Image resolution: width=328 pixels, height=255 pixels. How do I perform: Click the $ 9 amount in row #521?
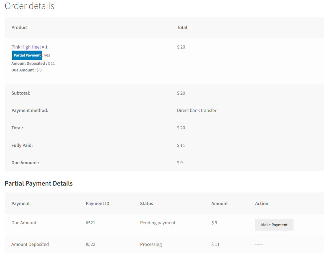214,223
